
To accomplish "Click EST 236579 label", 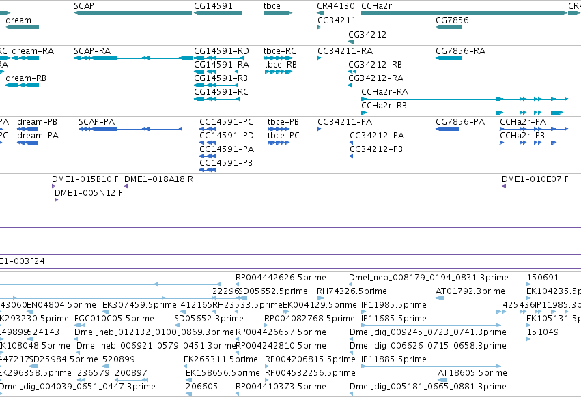I will (x=94, y=373).
